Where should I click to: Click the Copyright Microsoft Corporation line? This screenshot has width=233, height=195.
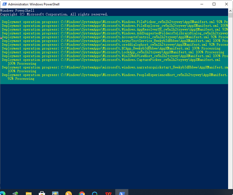(54, 14)
